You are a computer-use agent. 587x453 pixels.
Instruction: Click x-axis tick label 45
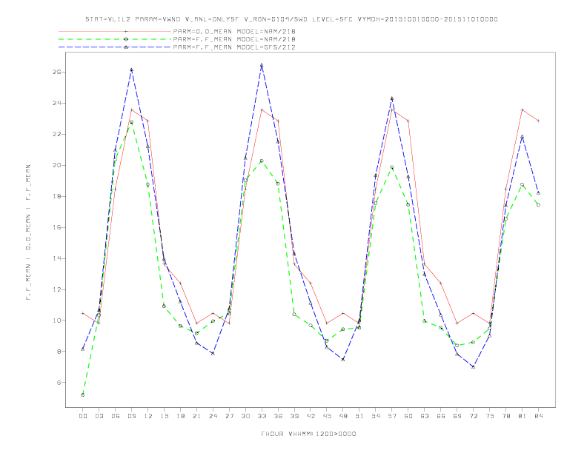click(327, 416)
